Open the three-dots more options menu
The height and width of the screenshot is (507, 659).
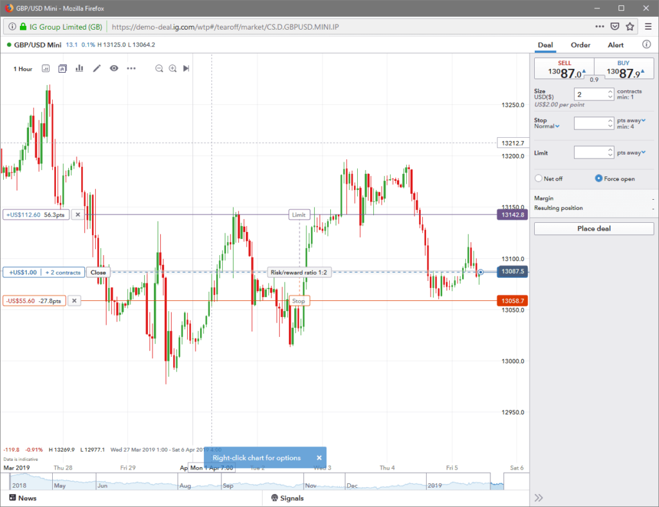pyautogui.click(x=131, y=68)
